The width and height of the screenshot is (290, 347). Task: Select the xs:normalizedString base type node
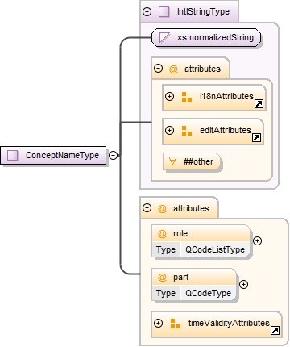click(206, 37)
